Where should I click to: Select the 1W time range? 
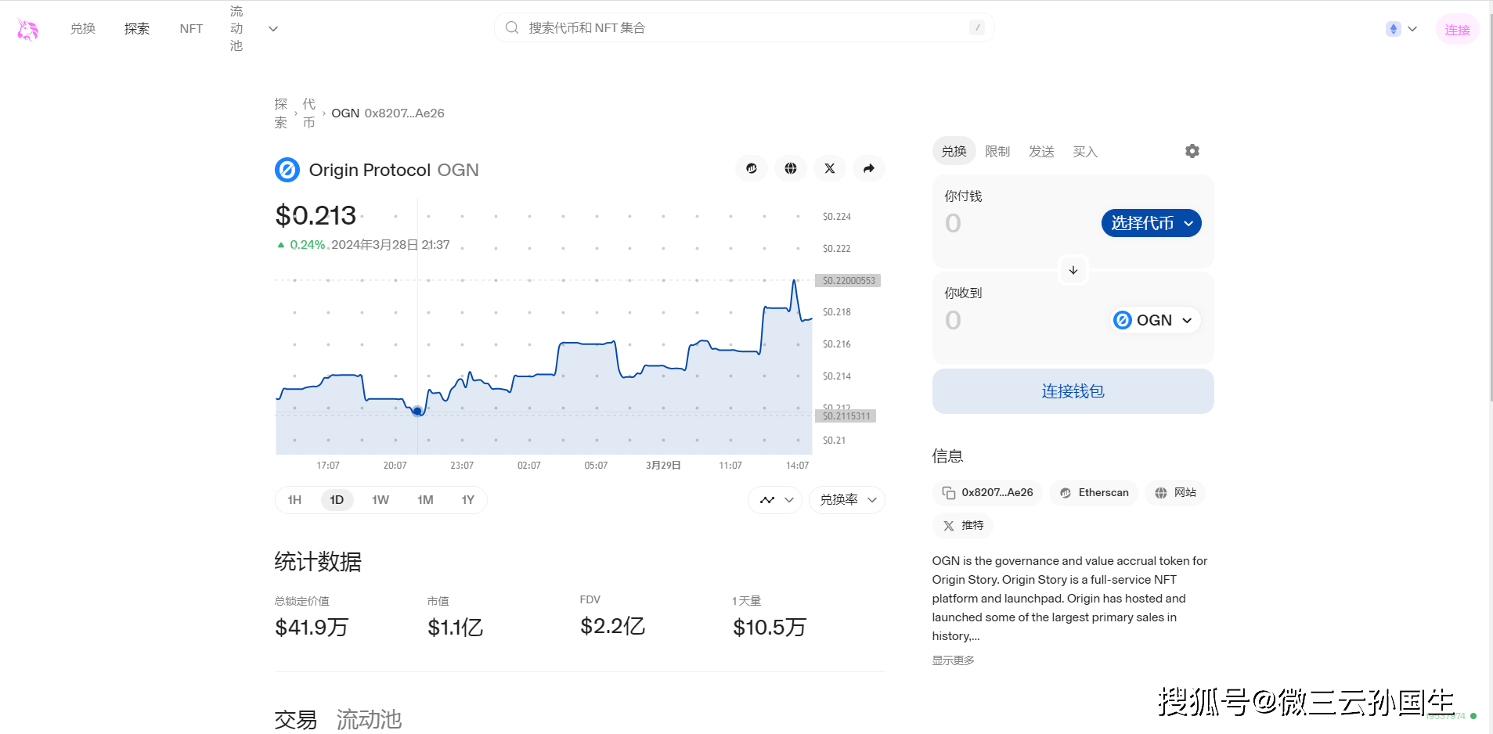[380, 500]
